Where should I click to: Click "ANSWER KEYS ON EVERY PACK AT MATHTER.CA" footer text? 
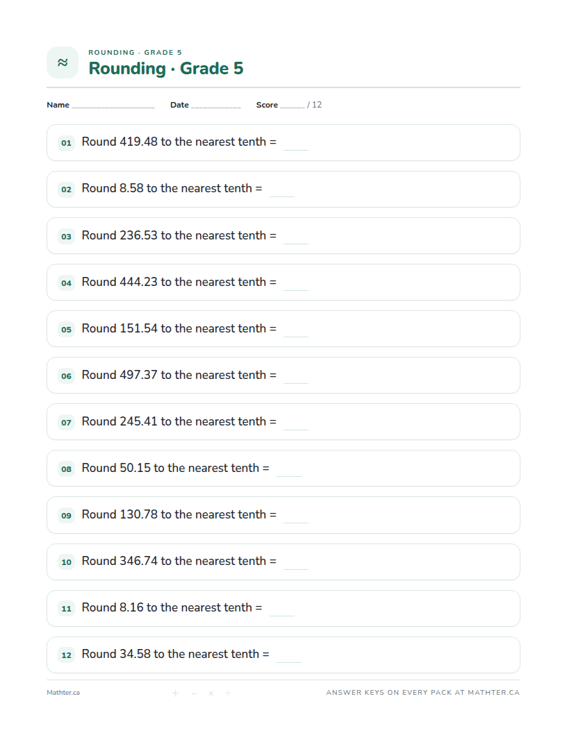(423, 692)
